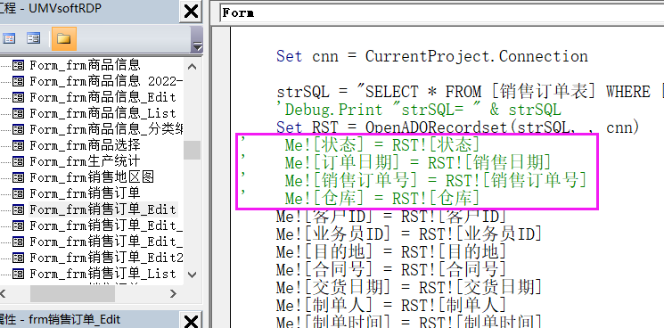The image size is (664, 328).
Task: Click the View Object icon in Project Explorer toolbar
Action: [34, 39]
